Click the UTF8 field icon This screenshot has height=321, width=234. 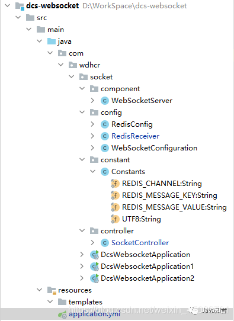click(x=115, y=219)
